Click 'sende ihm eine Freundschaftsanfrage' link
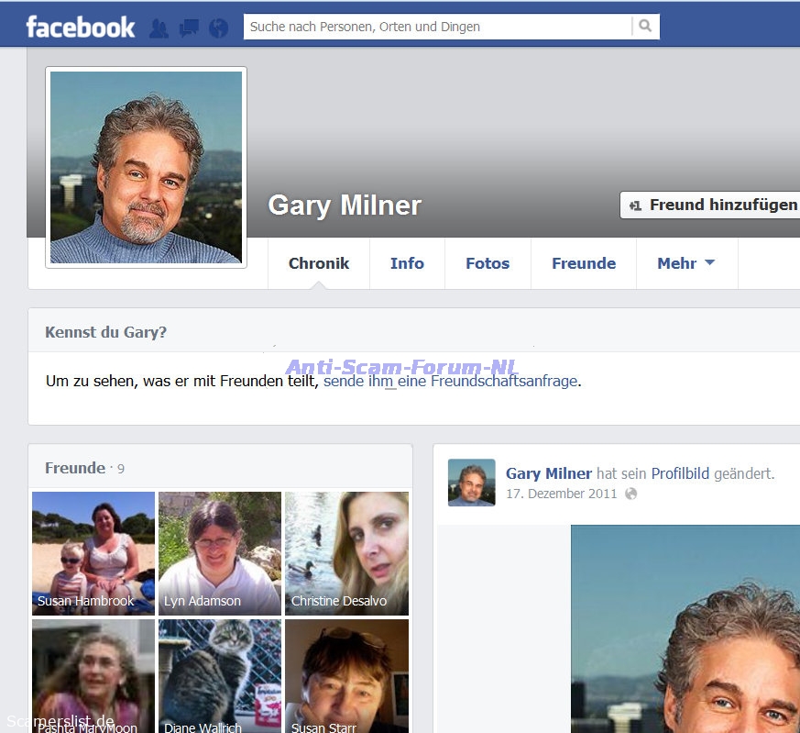 [x=450, y=381]
